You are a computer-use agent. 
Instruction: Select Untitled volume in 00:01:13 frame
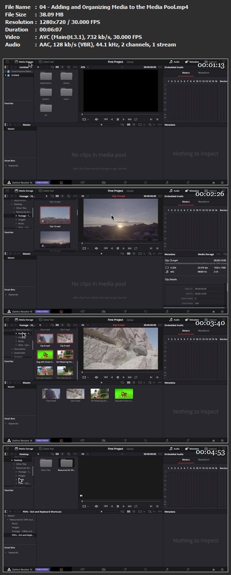[15, 75]
